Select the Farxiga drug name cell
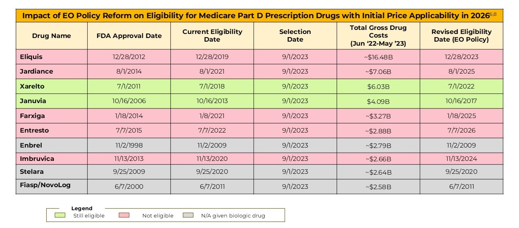 click(x=32, y=116)
